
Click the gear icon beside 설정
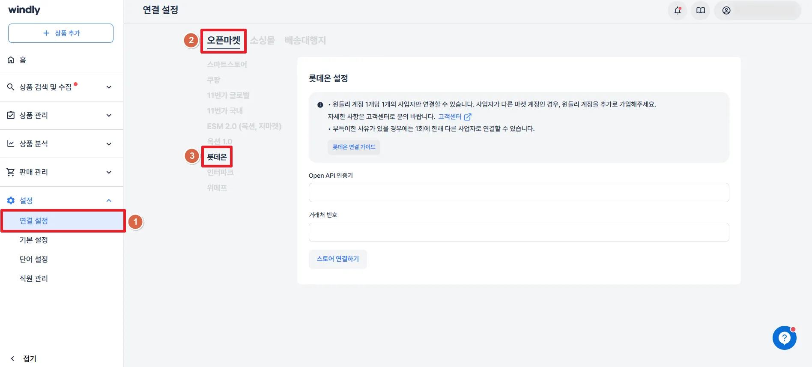[x=11, y=200]
